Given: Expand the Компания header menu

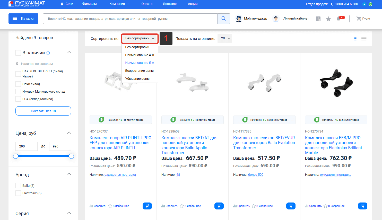Looking at the screenshot, I should pyautogui.click(x=119, y=4).
